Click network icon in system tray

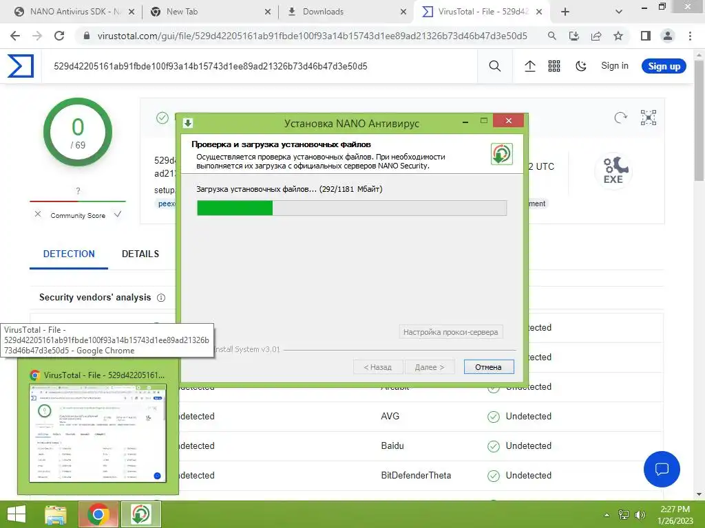point(624,515)
